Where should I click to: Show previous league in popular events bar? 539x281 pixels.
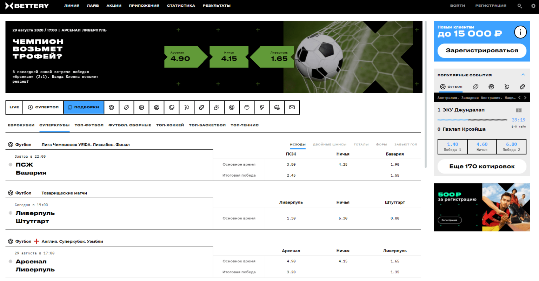click(519, 98)
